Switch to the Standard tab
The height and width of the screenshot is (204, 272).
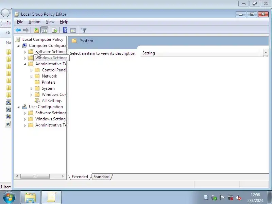click(101, 176)
